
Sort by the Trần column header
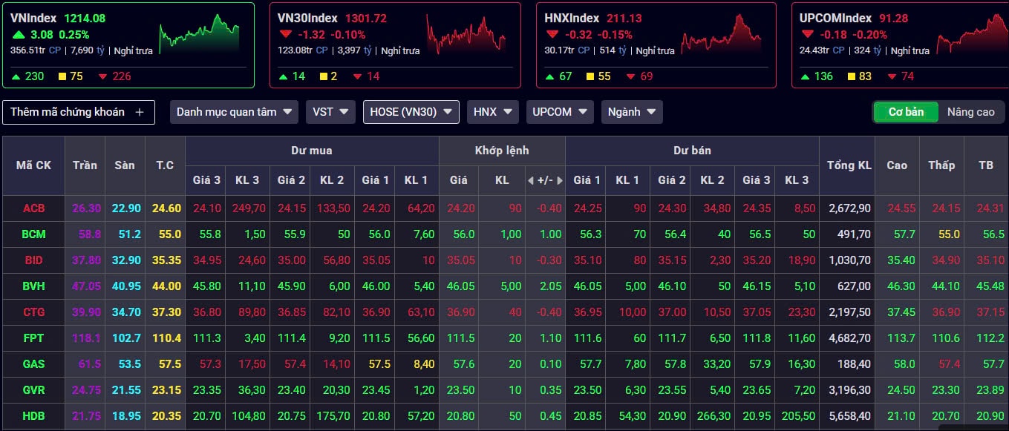85,165
